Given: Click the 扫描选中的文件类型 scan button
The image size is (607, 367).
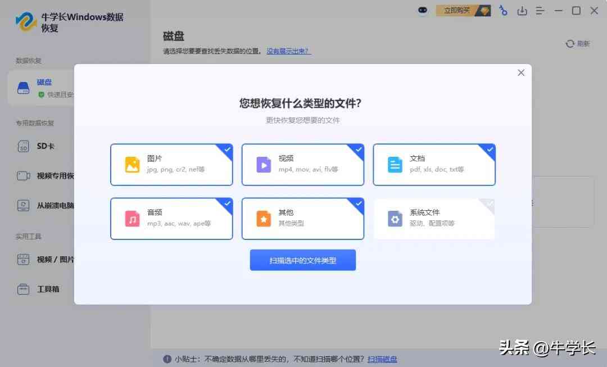Looking at the screenshot, I should [x=303, y=260].
